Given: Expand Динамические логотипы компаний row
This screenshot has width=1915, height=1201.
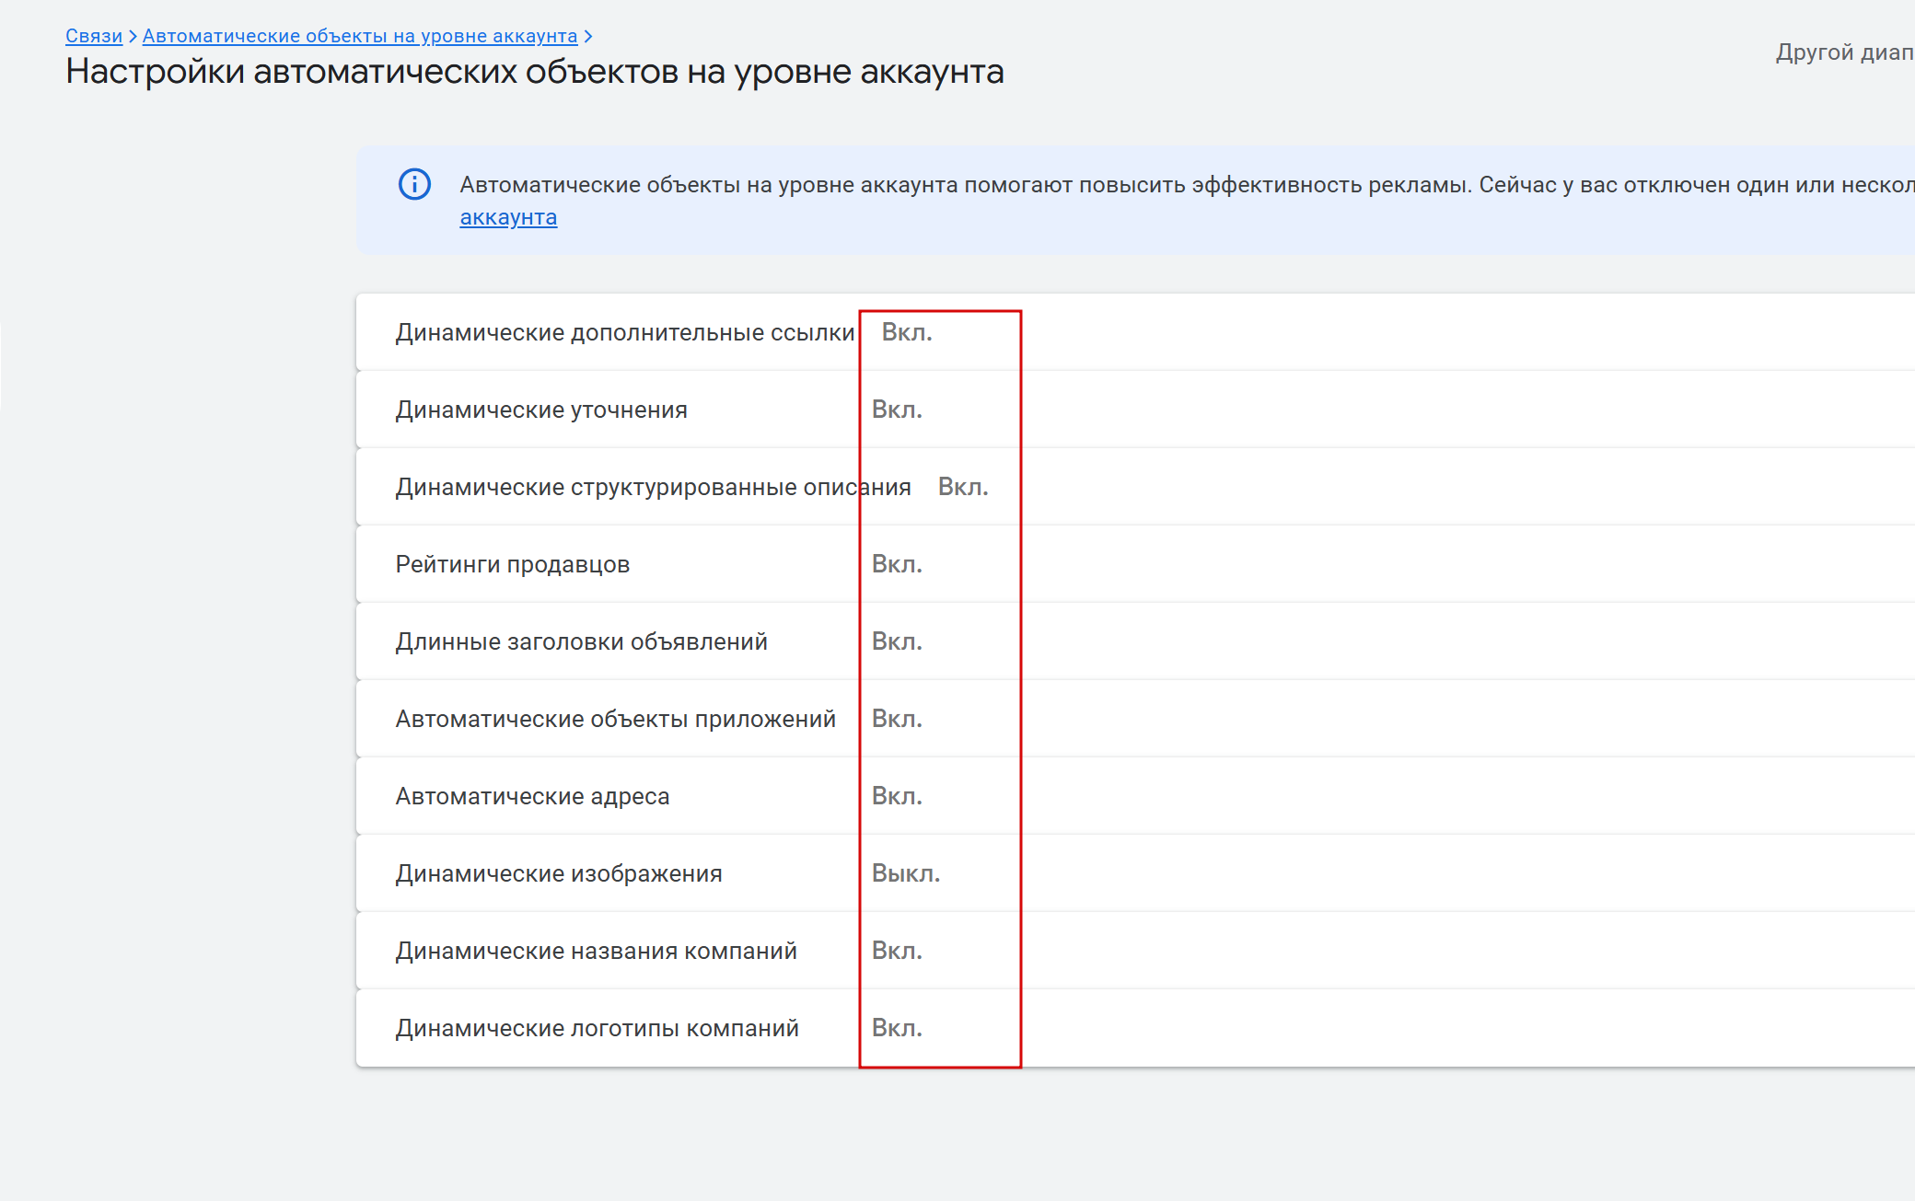Looking at the screenshot, I should [x=597, y=1028].
